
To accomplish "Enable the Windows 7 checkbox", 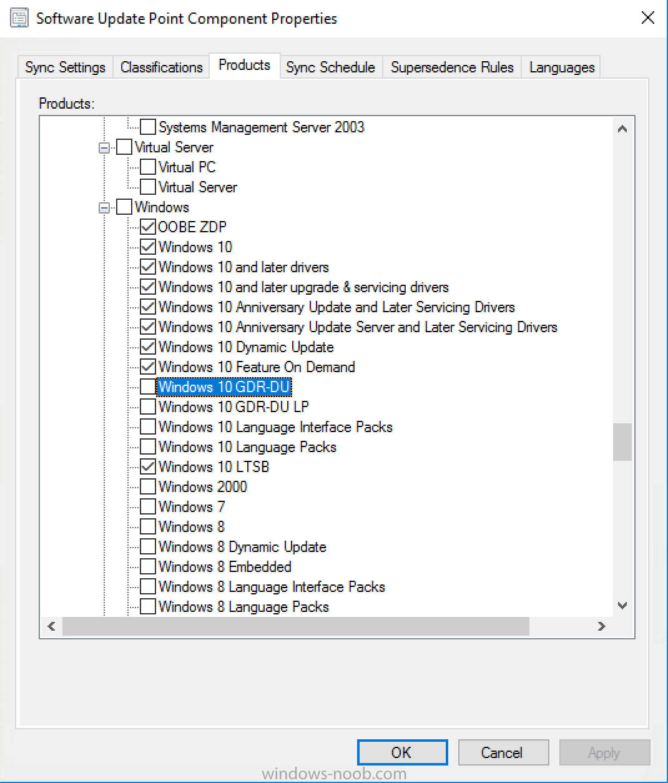I will coord(148,507).
